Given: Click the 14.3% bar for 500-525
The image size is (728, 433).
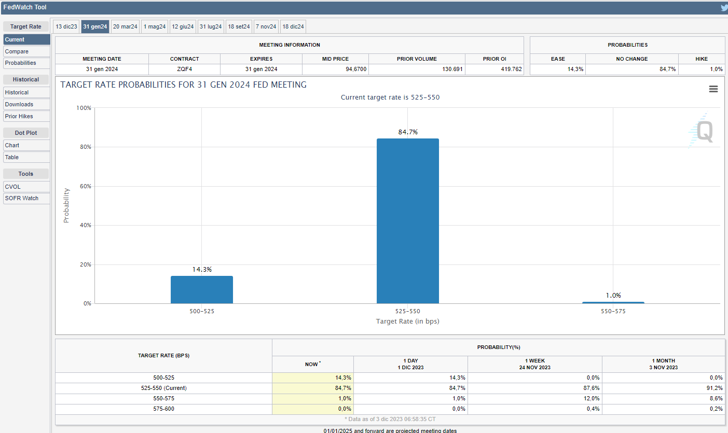Looking at the screenshot, I should (201, 289).
